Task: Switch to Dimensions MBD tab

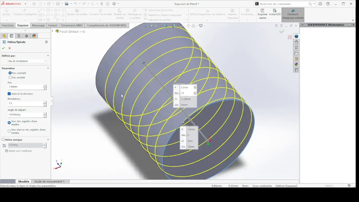Action: 72,25
